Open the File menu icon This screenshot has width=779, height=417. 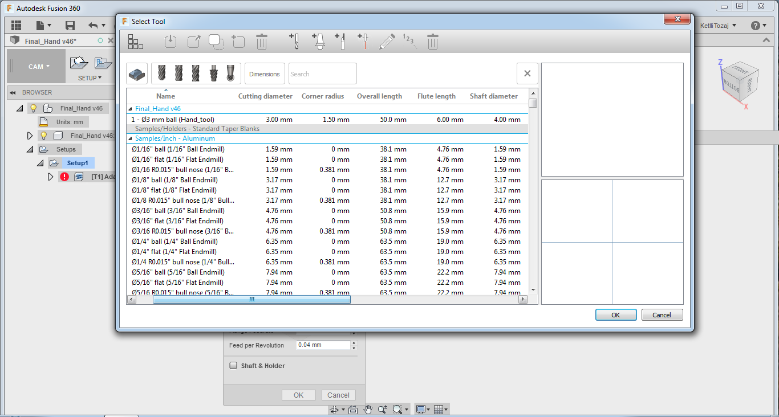(43, 25)
